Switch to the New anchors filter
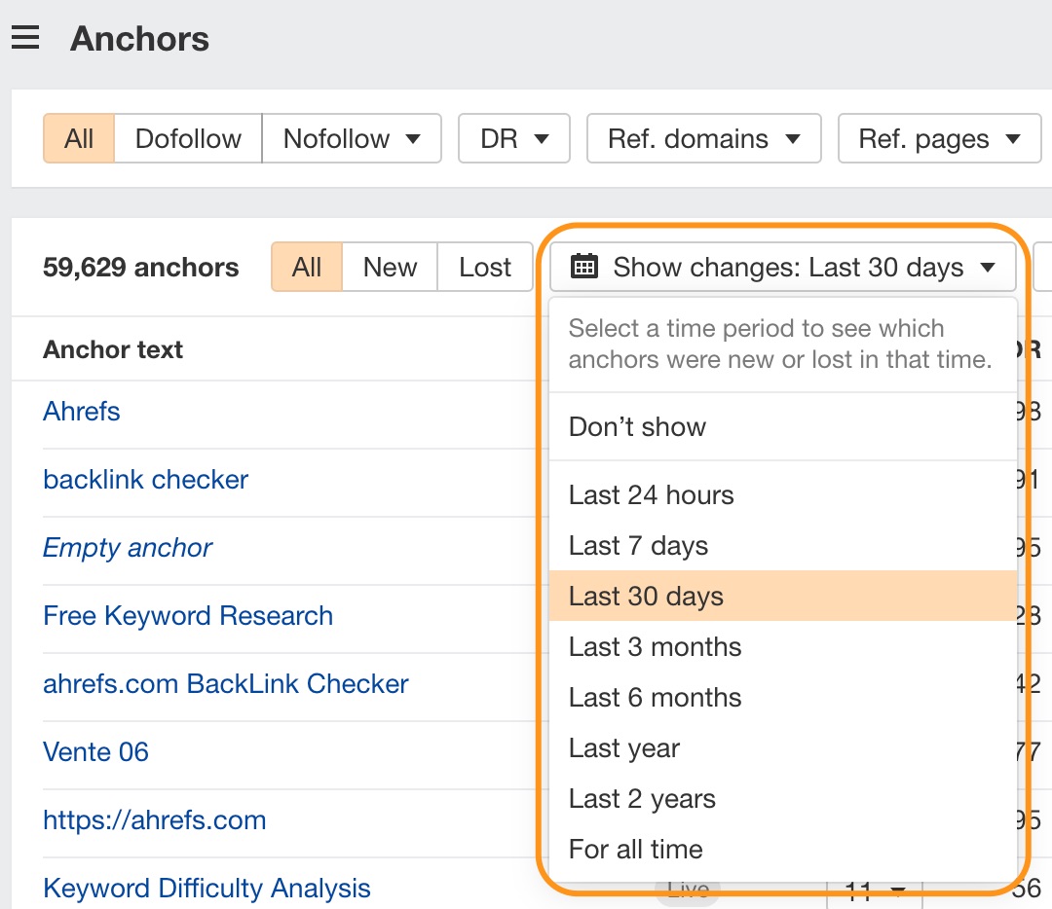Image resolution: width=1052 pixels, height=909 pixels. [x=390, y=267]
